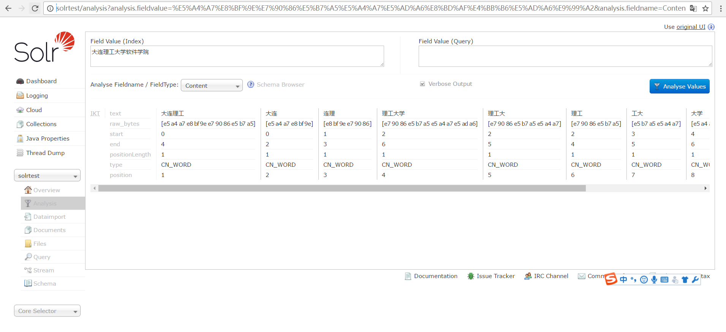Screen dimensions: 726x332
Task: Open the Documentation footer link
Action: pos(435,276)
